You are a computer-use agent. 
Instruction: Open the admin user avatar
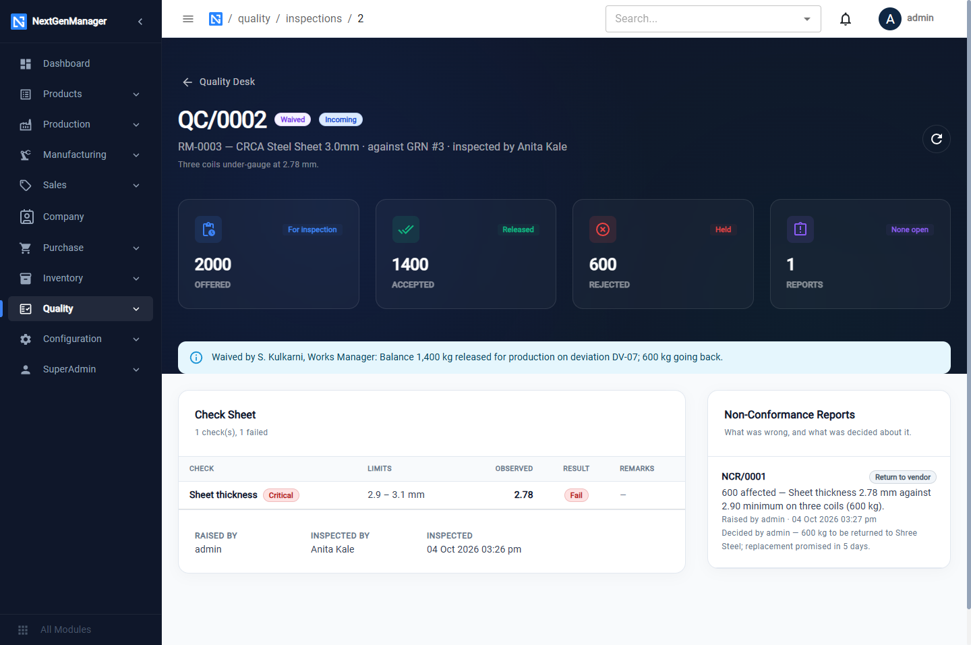890,19
